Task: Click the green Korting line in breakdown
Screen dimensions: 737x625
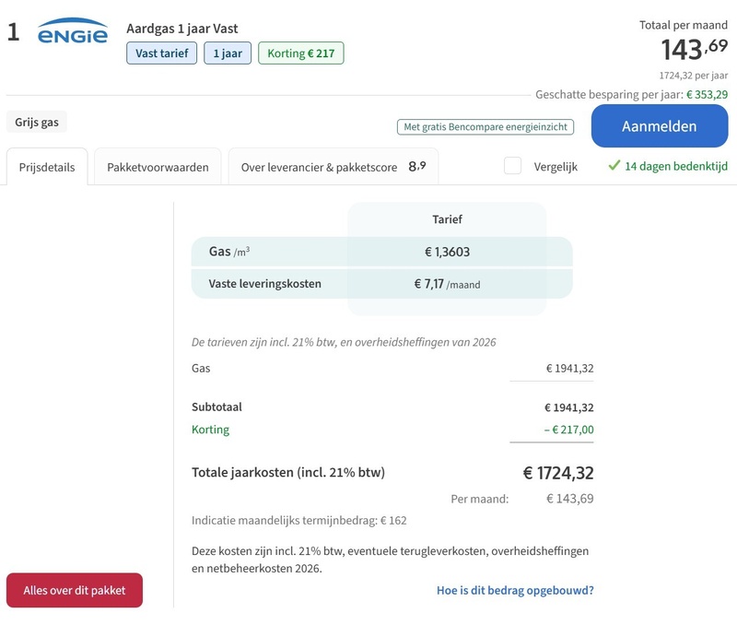Action: click(x=392, y=430)
